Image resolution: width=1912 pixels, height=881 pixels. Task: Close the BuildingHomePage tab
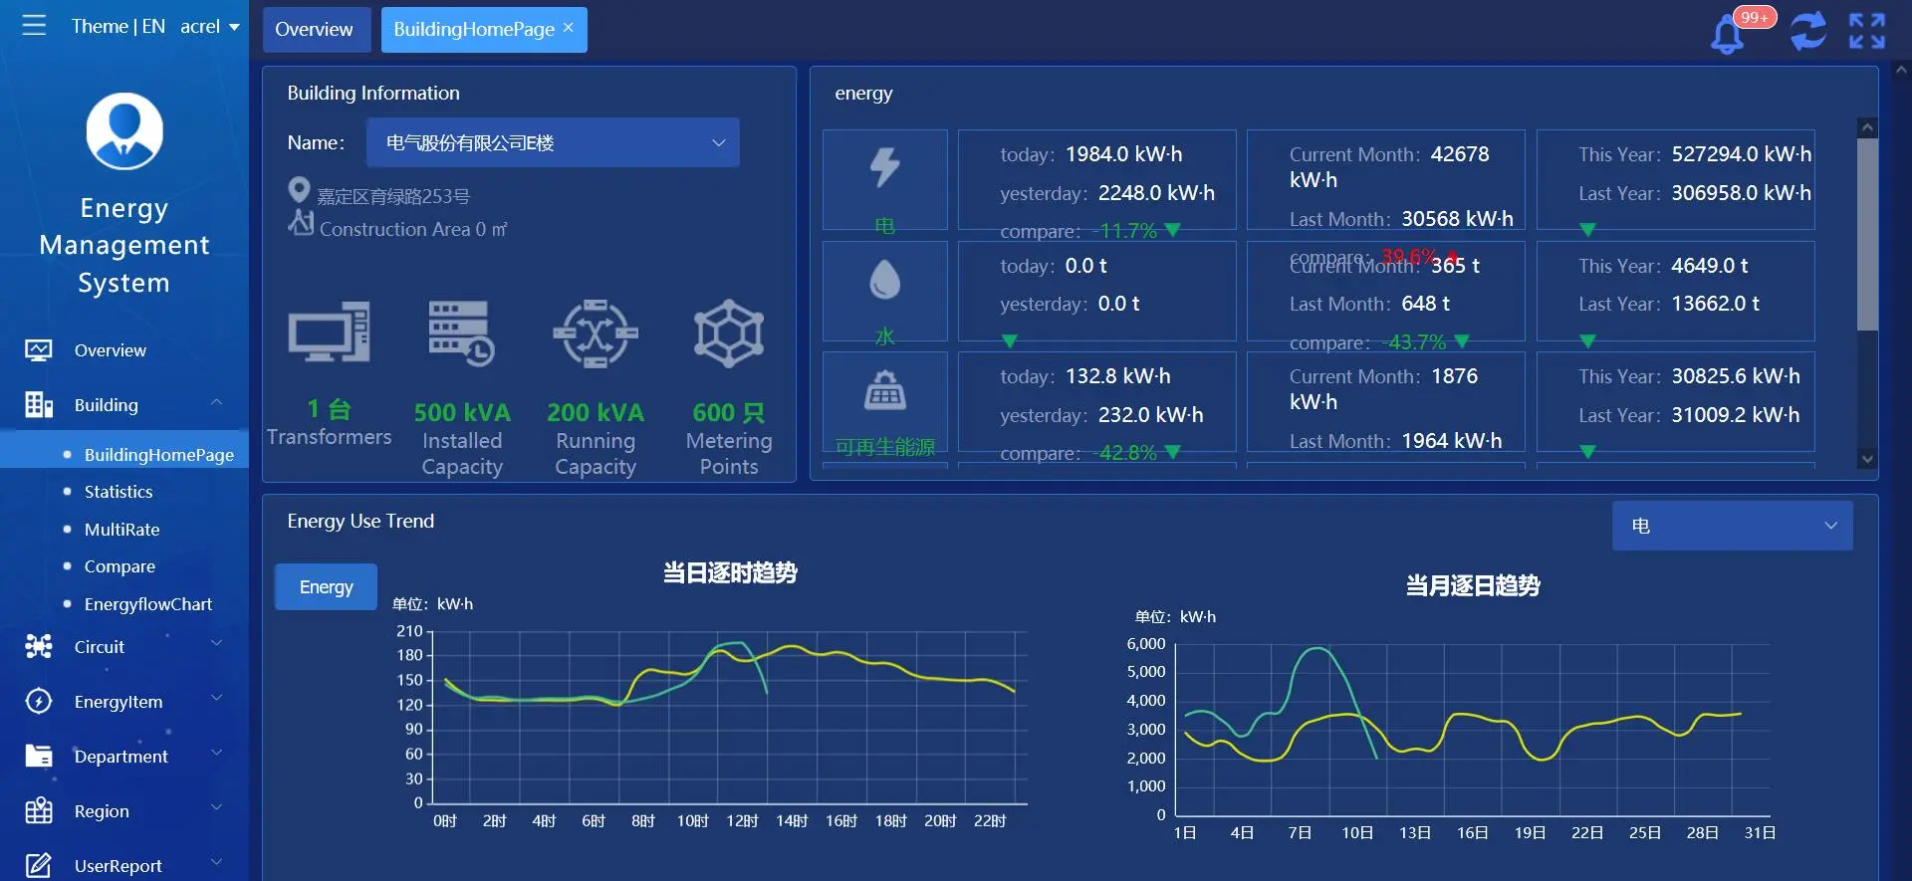pos(569,28)
